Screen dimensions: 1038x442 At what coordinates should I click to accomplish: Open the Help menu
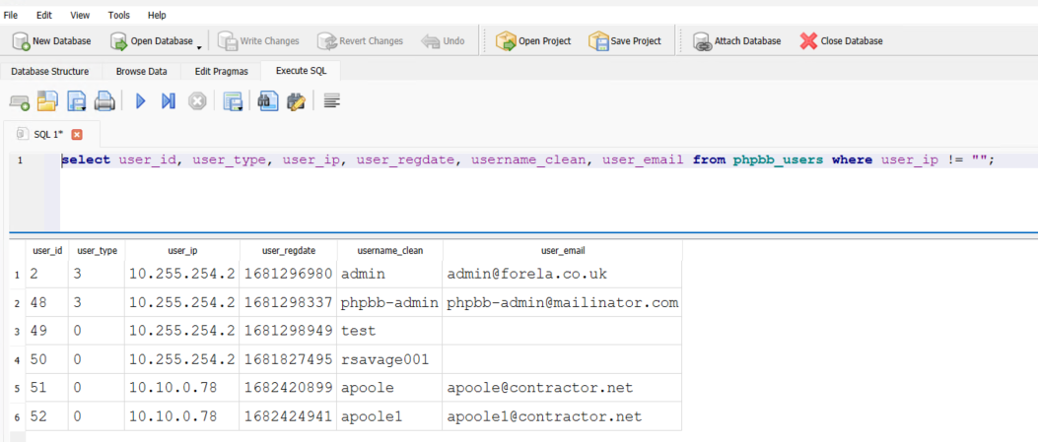(x=157, y=15)
